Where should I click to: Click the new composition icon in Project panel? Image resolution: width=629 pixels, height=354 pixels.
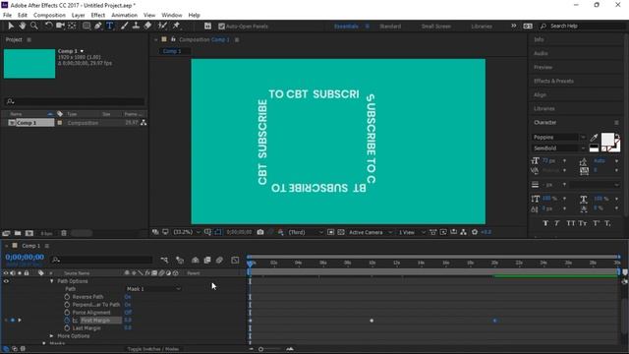(29, 233)
